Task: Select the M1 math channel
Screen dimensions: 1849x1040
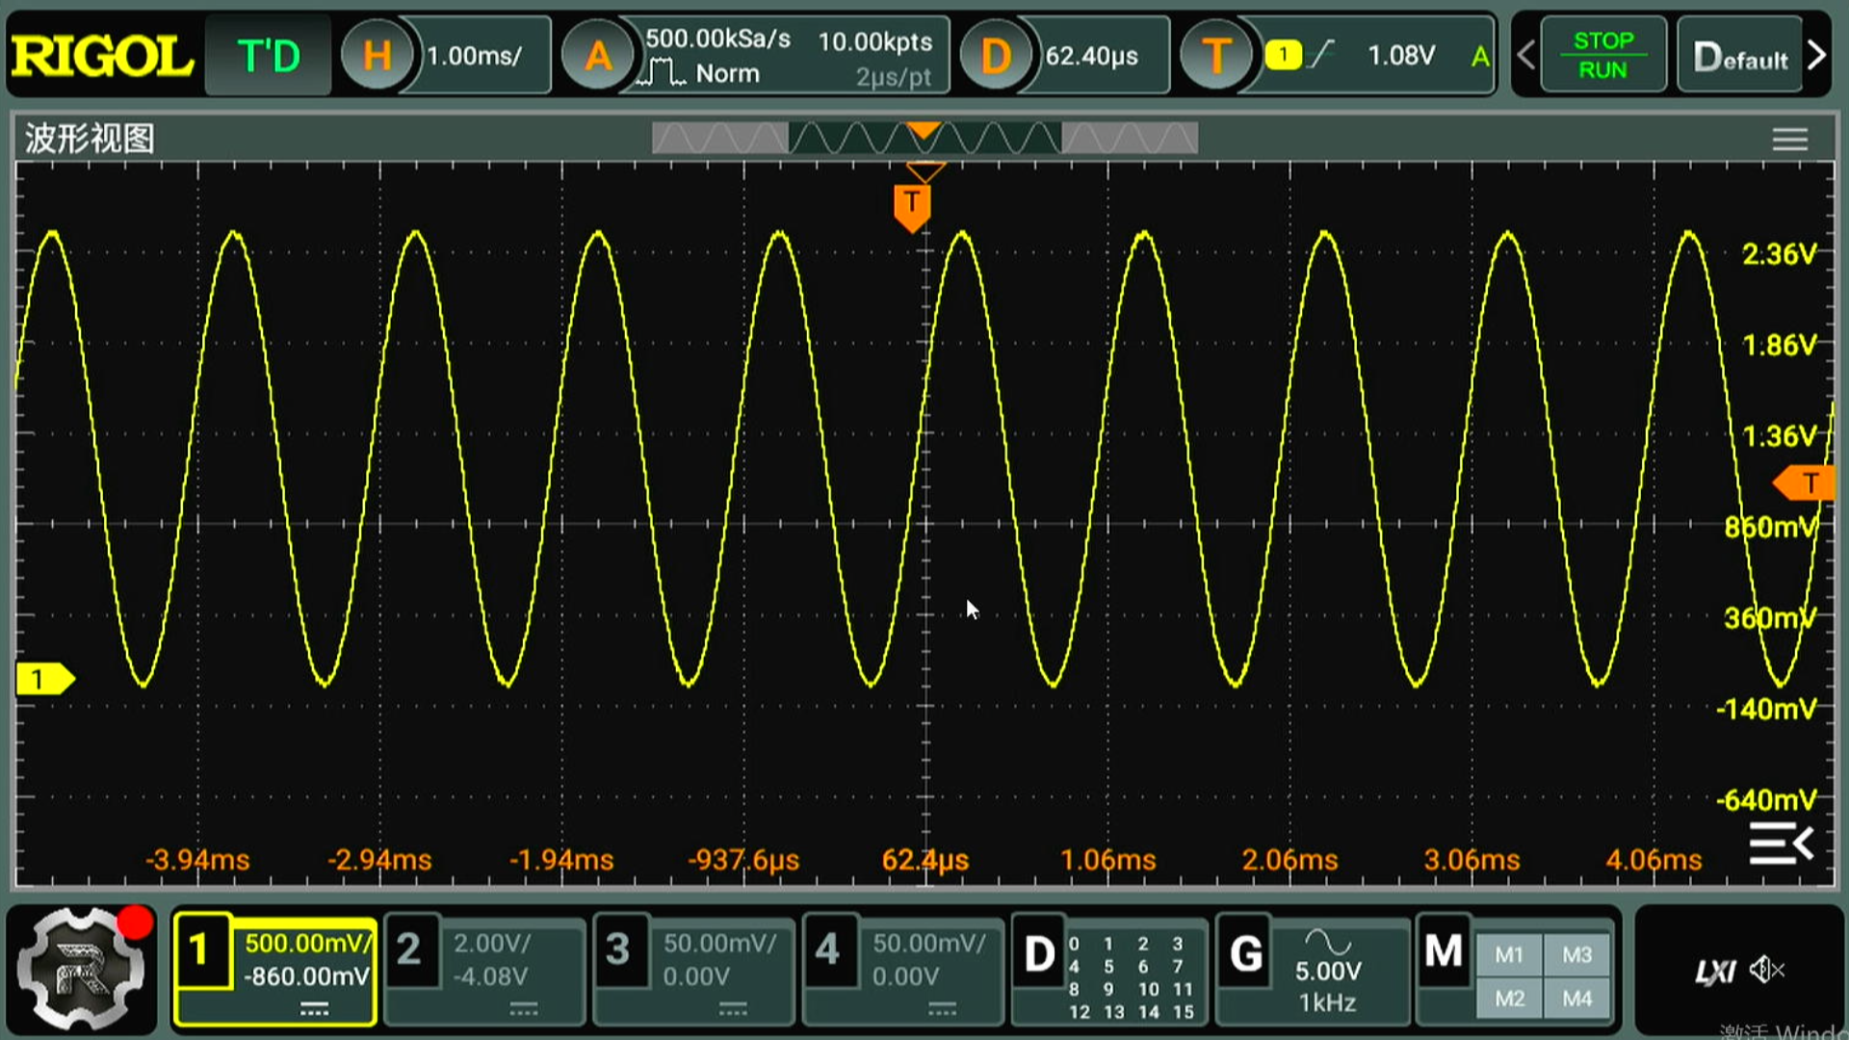Action: [1509, 954]
